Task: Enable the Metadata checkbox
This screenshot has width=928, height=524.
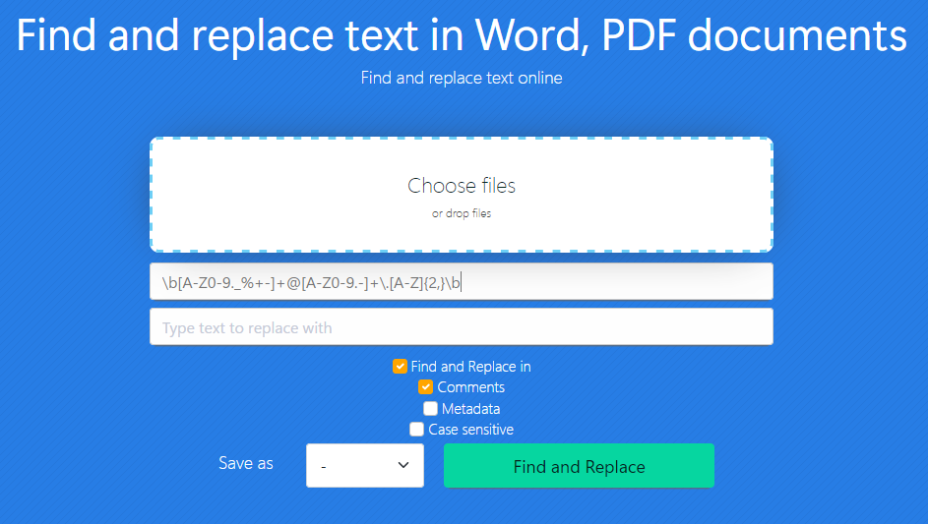Action: pos(430,409)
